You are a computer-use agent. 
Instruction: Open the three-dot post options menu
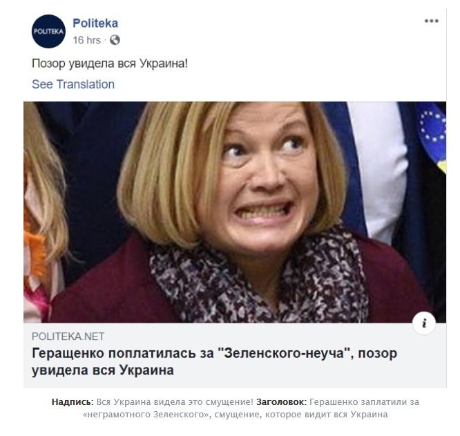431,21
